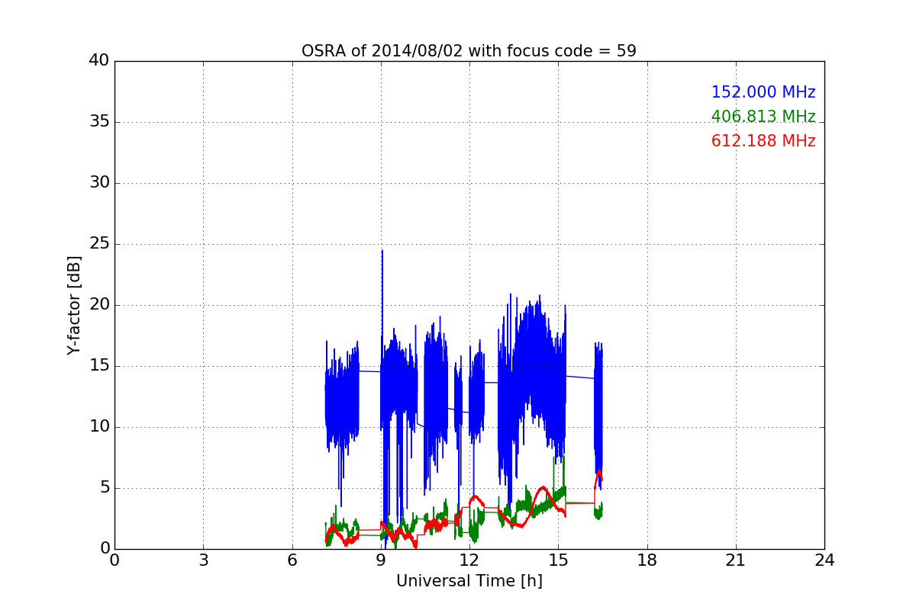Click the red curve peak near 16.4 h

coord(599,472)
